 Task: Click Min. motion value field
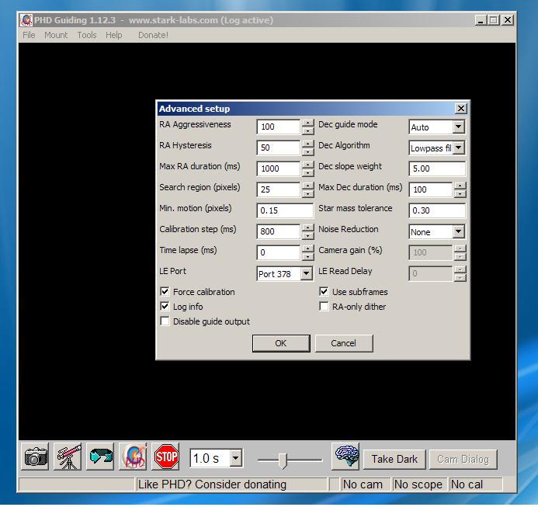point(285,210)
